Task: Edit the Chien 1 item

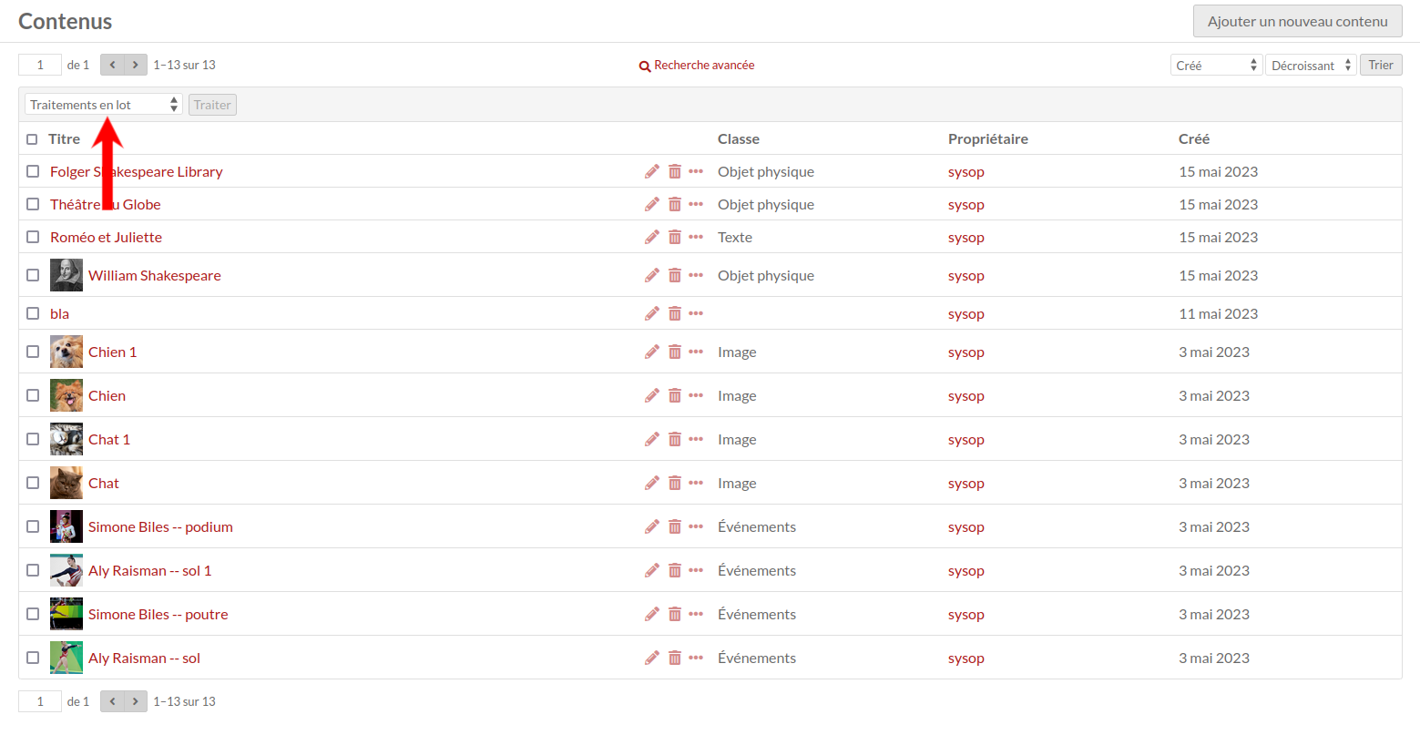Action: point(652,352)
